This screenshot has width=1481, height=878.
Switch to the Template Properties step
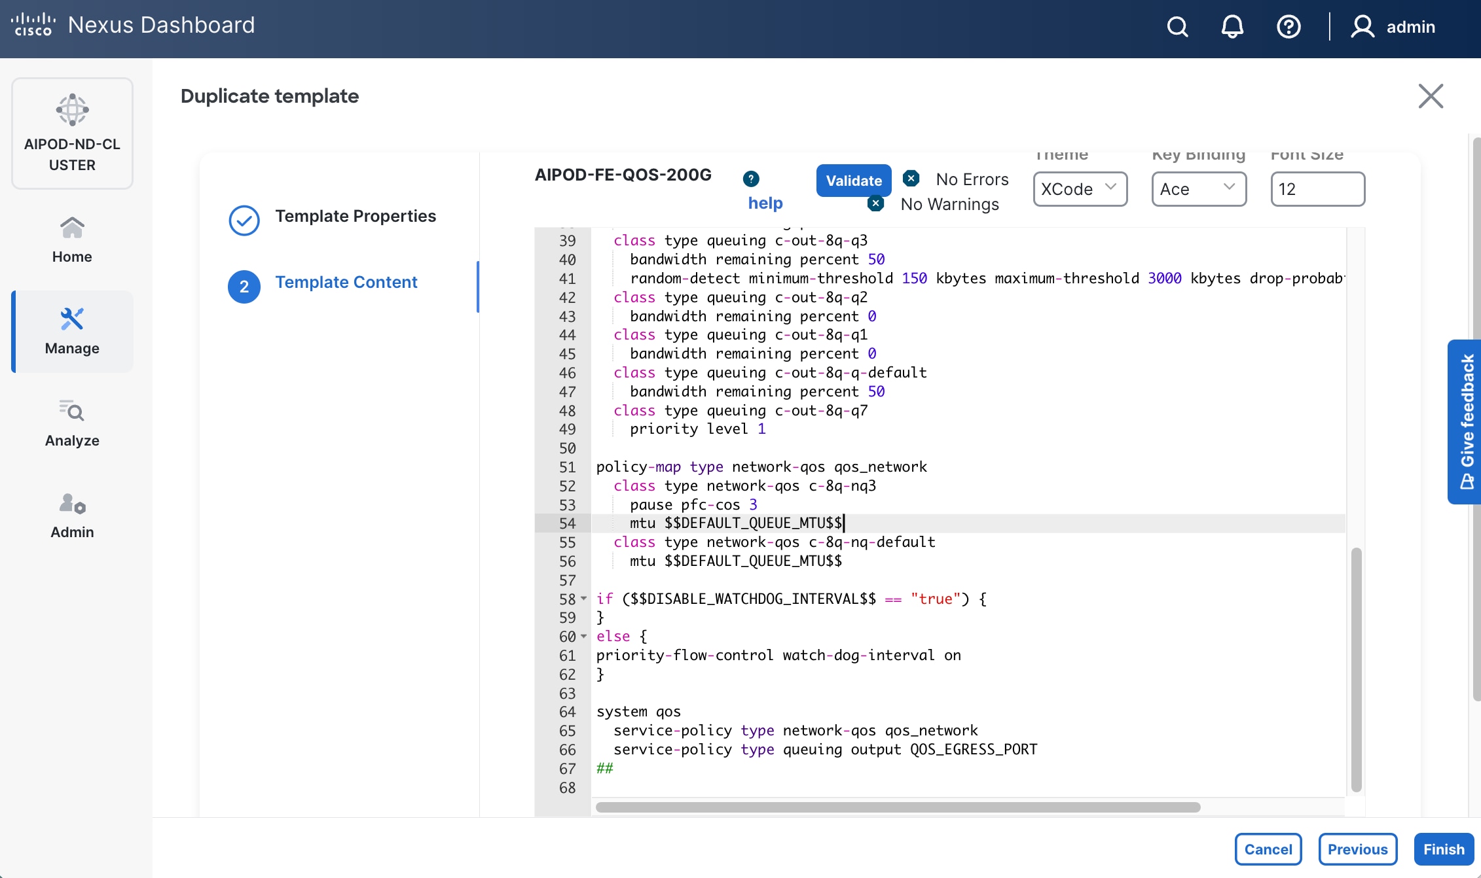tap(356, 216)
